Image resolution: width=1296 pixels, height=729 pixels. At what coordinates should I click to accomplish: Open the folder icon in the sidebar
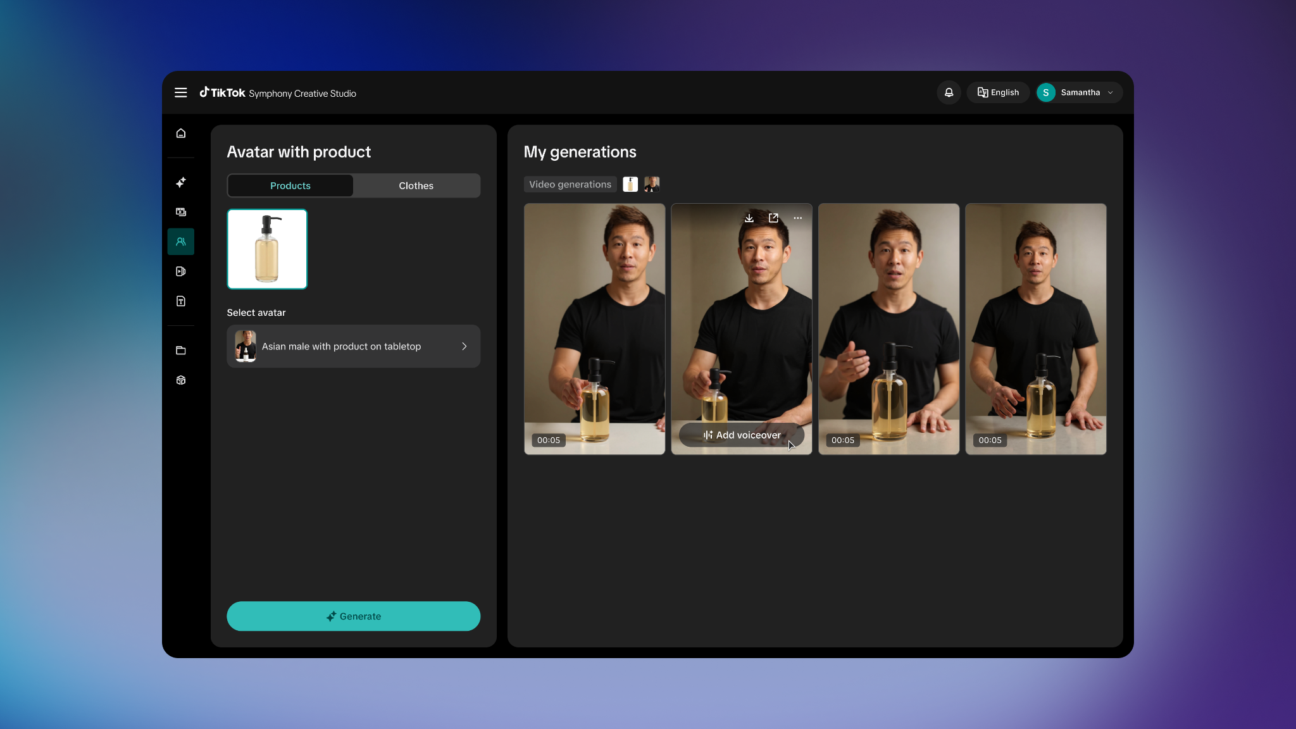pos(181,350)
